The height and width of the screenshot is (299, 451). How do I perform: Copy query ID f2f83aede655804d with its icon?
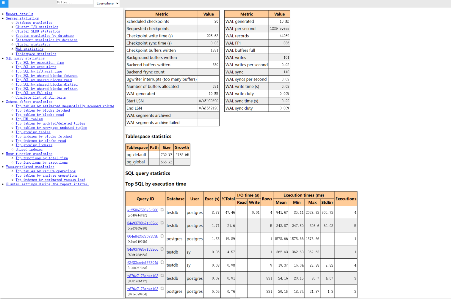tap(162, 262)
